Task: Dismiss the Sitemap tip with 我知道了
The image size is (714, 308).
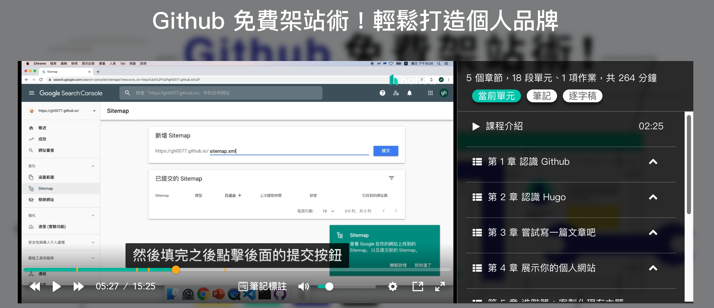Action: [423, 265]
